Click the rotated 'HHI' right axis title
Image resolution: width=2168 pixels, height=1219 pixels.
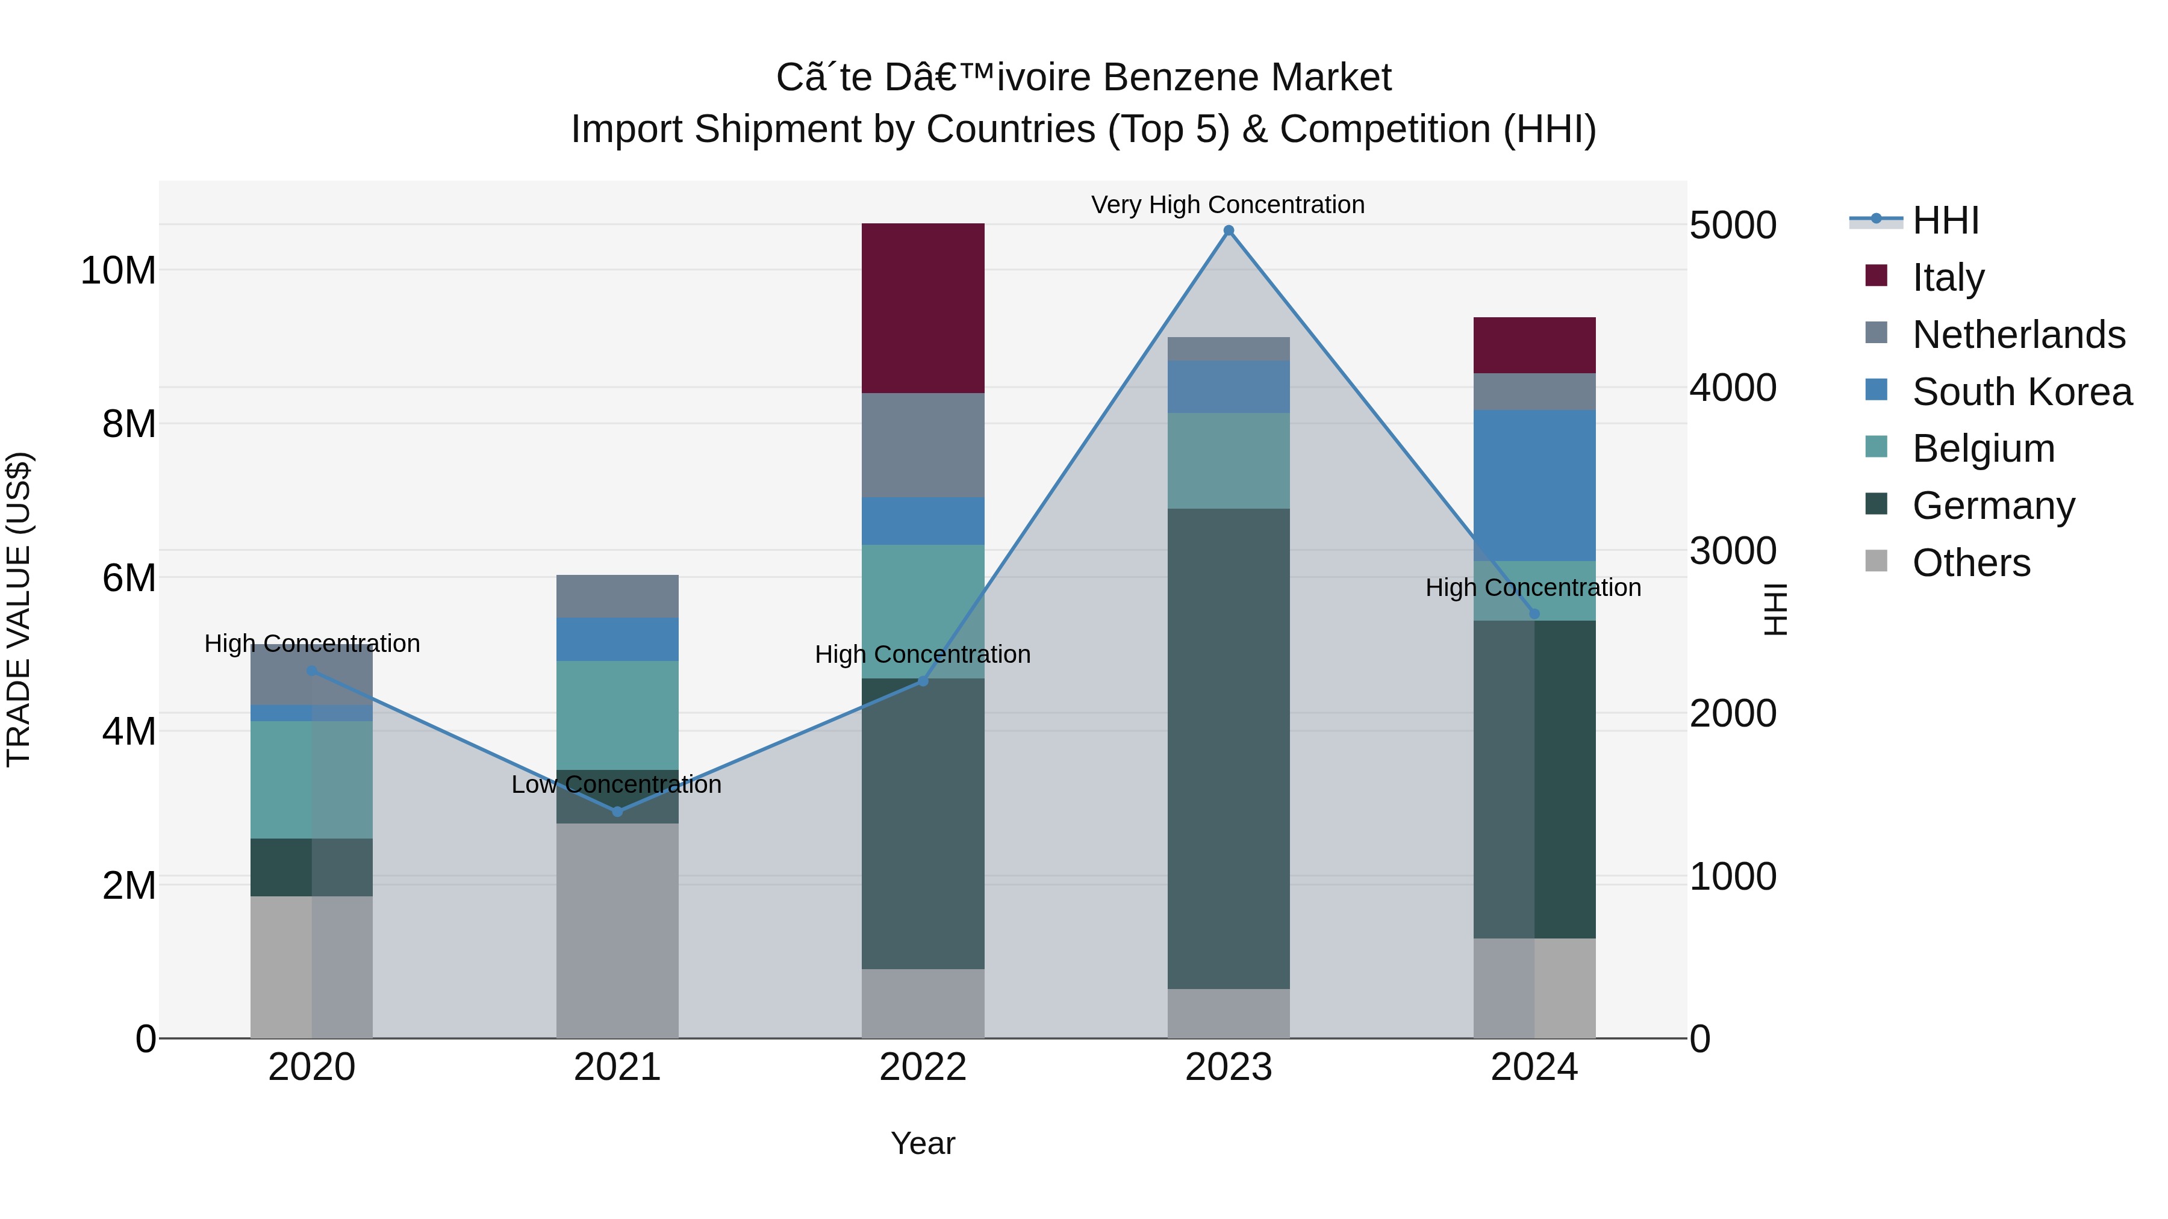tap(1775, 609)
